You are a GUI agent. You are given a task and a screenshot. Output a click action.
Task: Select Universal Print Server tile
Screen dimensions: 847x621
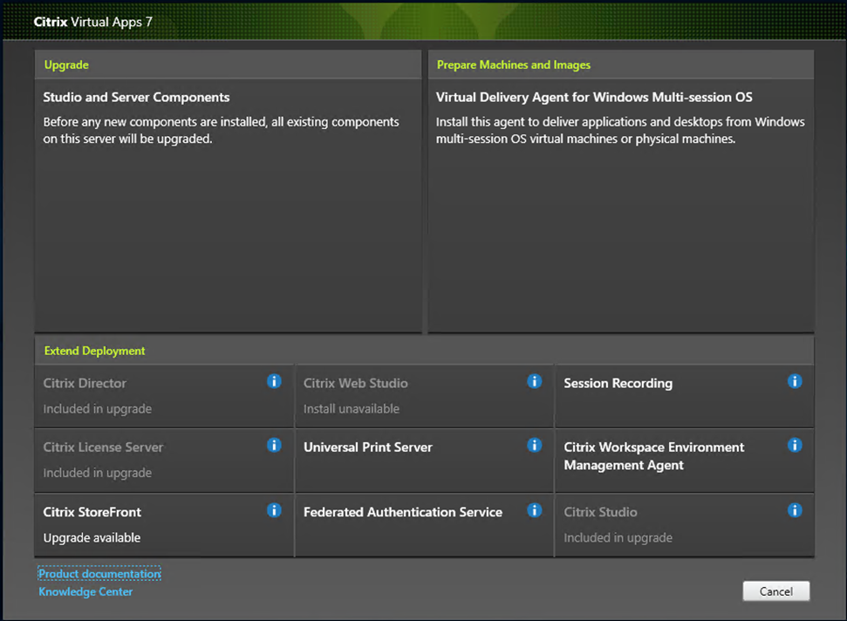(x=424, y=461)
